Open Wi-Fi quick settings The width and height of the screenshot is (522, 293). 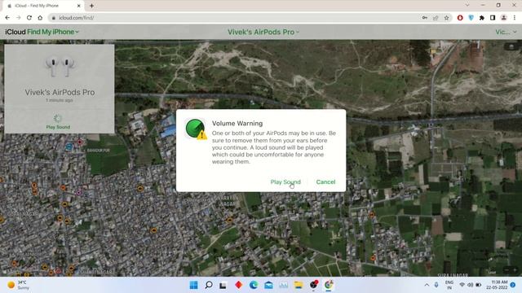[462, 285]
